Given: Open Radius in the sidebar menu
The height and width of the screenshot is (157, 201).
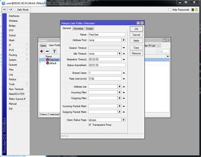Looking at the screenshot, I should [x=12, y=79].
